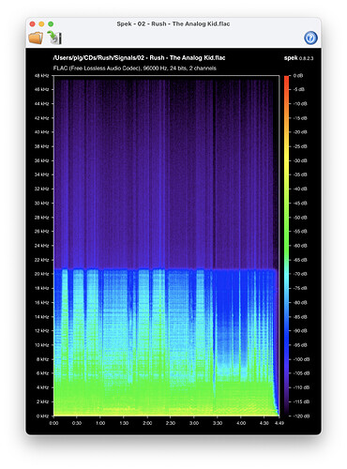Screen dimensions: 347x469
Task: Open the Help/About question mark button
Action: tap(310, 38)
